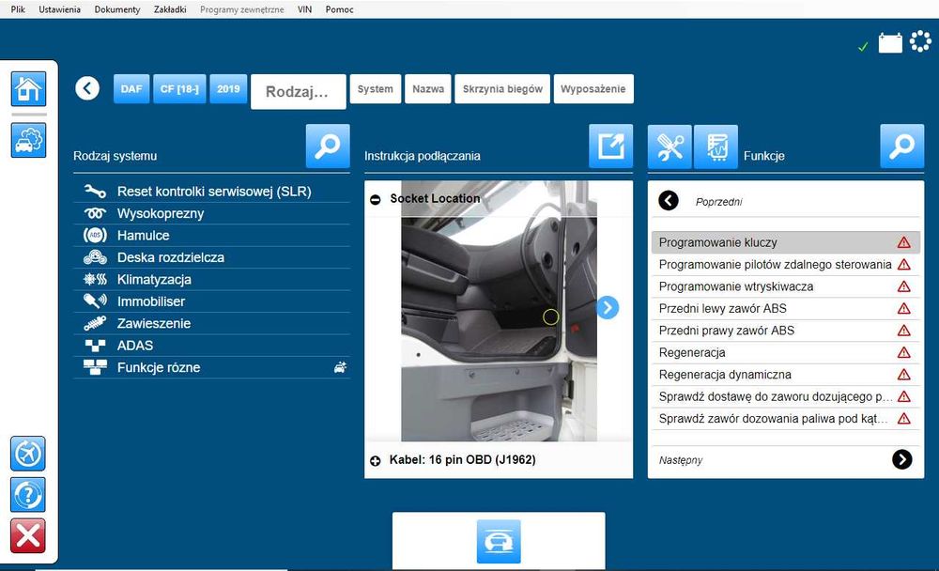Select ADAS system type

tap(212, 346)
